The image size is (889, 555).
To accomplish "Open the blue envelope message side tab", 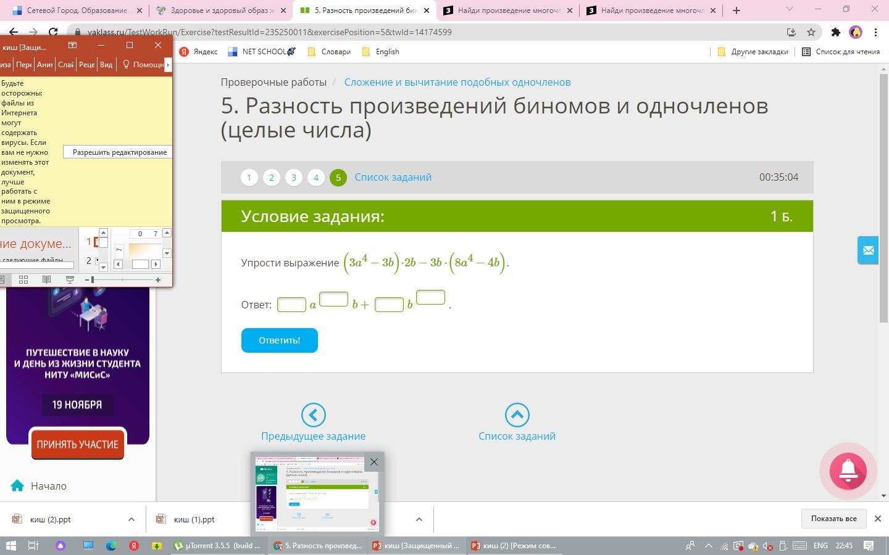I will pyautogui.click(x=868, y=250).
